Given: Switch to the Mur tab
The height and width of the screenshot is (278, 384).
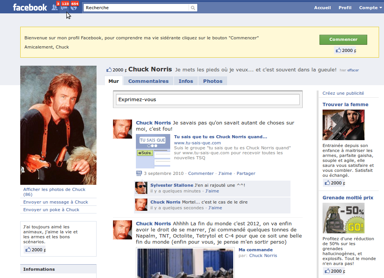Looking at the screenshot, I should click(x=114, y=81).
